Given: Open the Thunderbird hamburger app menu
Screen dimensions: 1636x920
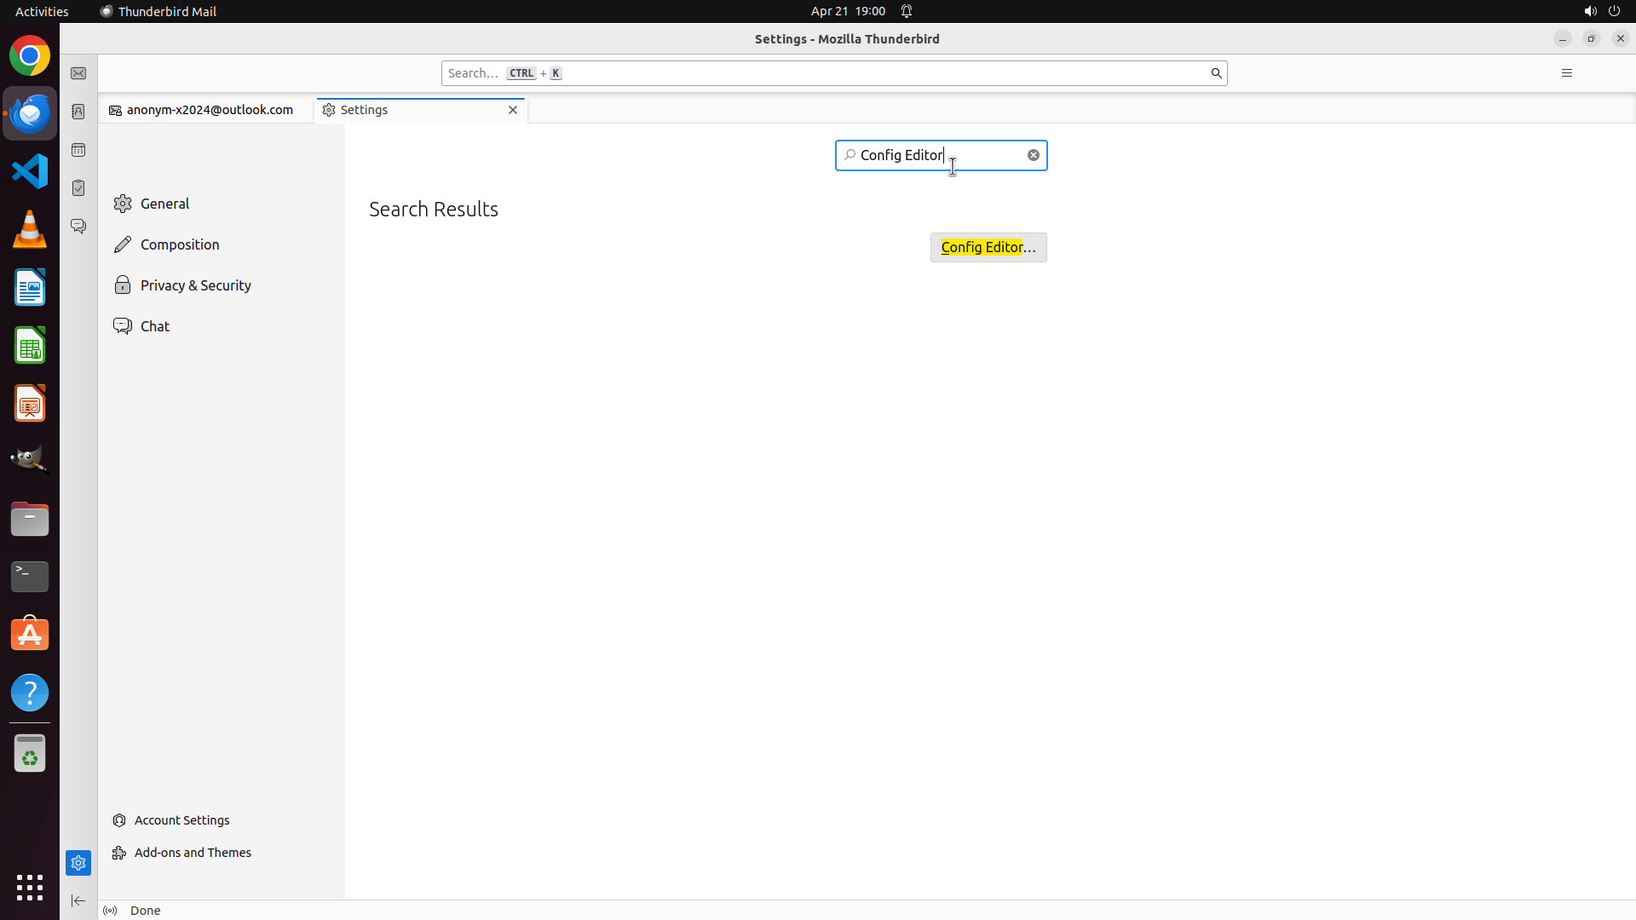Looking at the screenshot, I should coord(1566,73).
